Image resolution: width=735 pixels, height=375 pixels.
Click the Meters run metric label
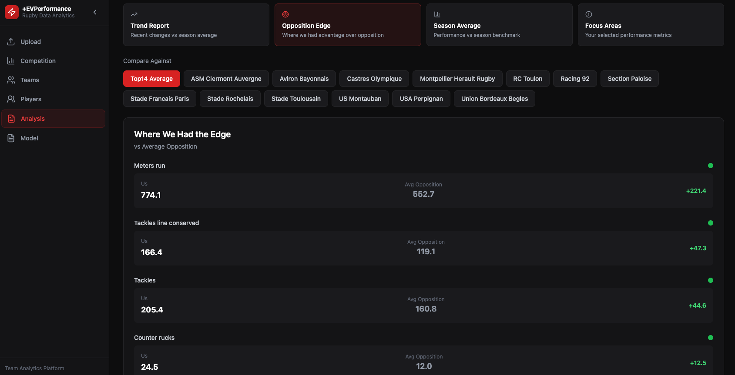150,166
